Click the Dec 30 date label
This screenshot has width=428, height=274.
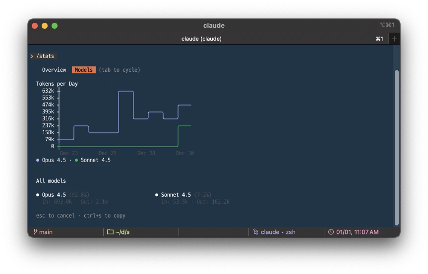(185, 153)
